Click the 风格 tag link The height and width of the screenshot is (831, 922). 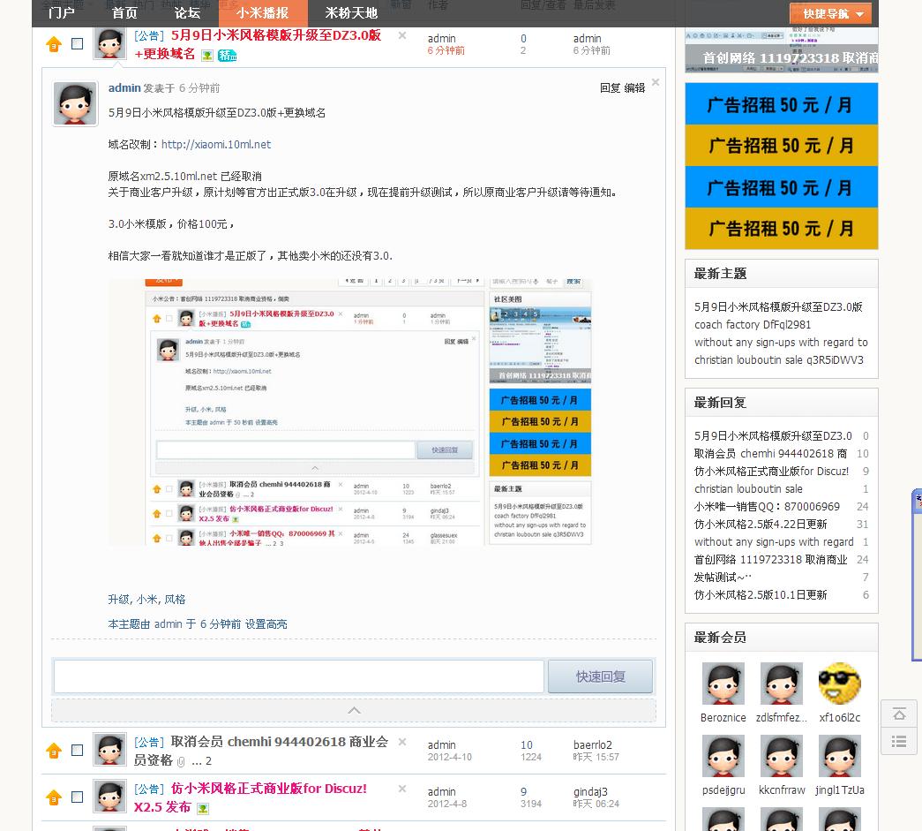(x=175, y=599)
